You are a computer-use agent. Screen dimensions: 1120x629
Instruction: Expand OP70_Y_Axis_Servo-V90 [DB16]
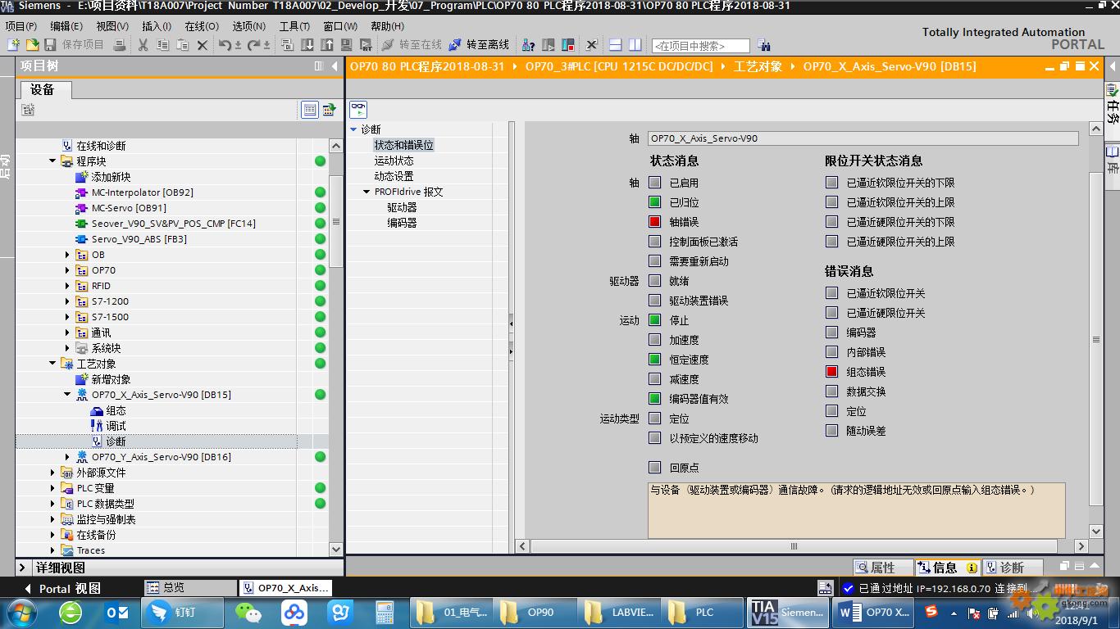[x=67, y=457]
